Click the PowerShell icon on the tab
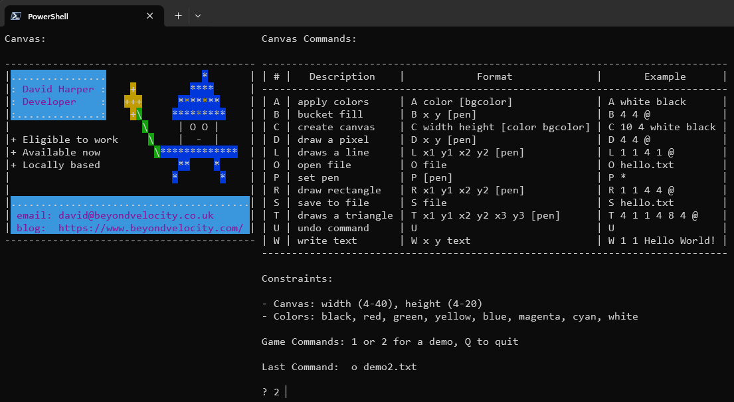Viewport: 734px width, 402px height. [x=16, y=16]
